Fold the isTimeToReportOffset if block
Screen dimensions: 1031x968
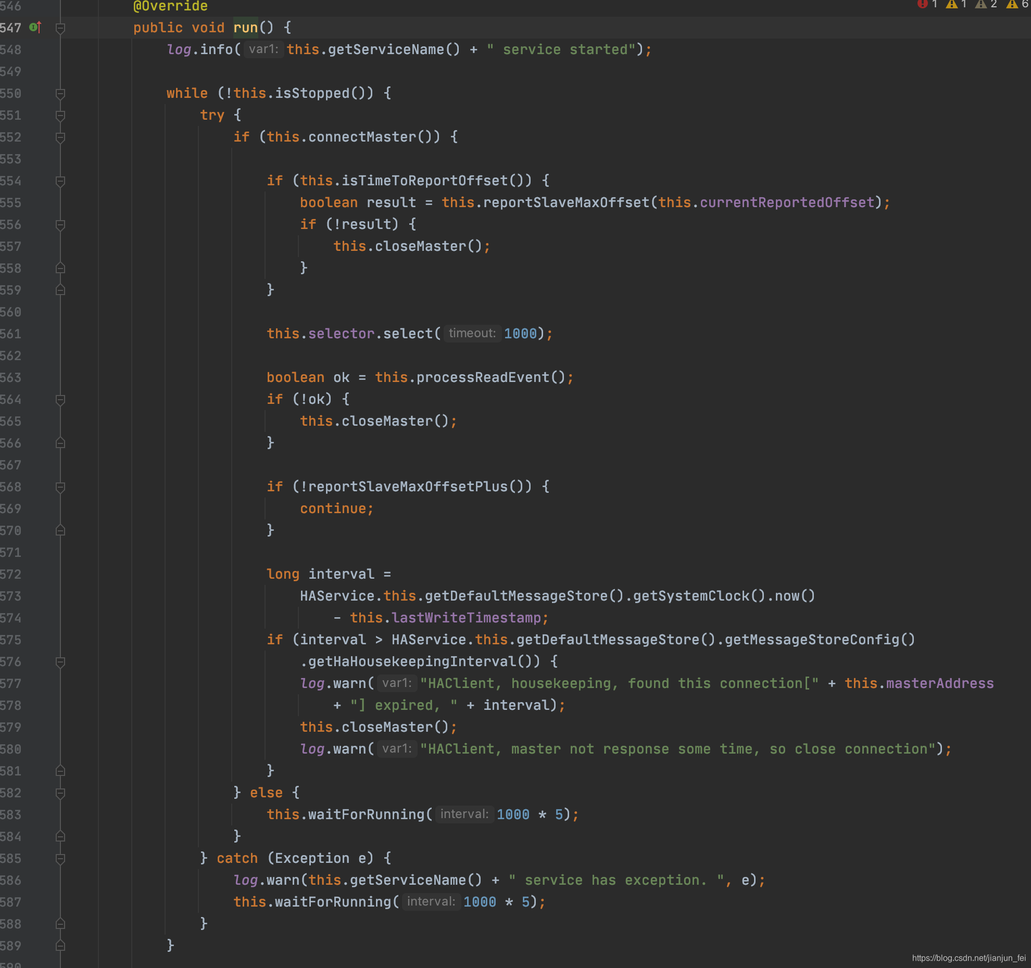[x=60, y=181]
